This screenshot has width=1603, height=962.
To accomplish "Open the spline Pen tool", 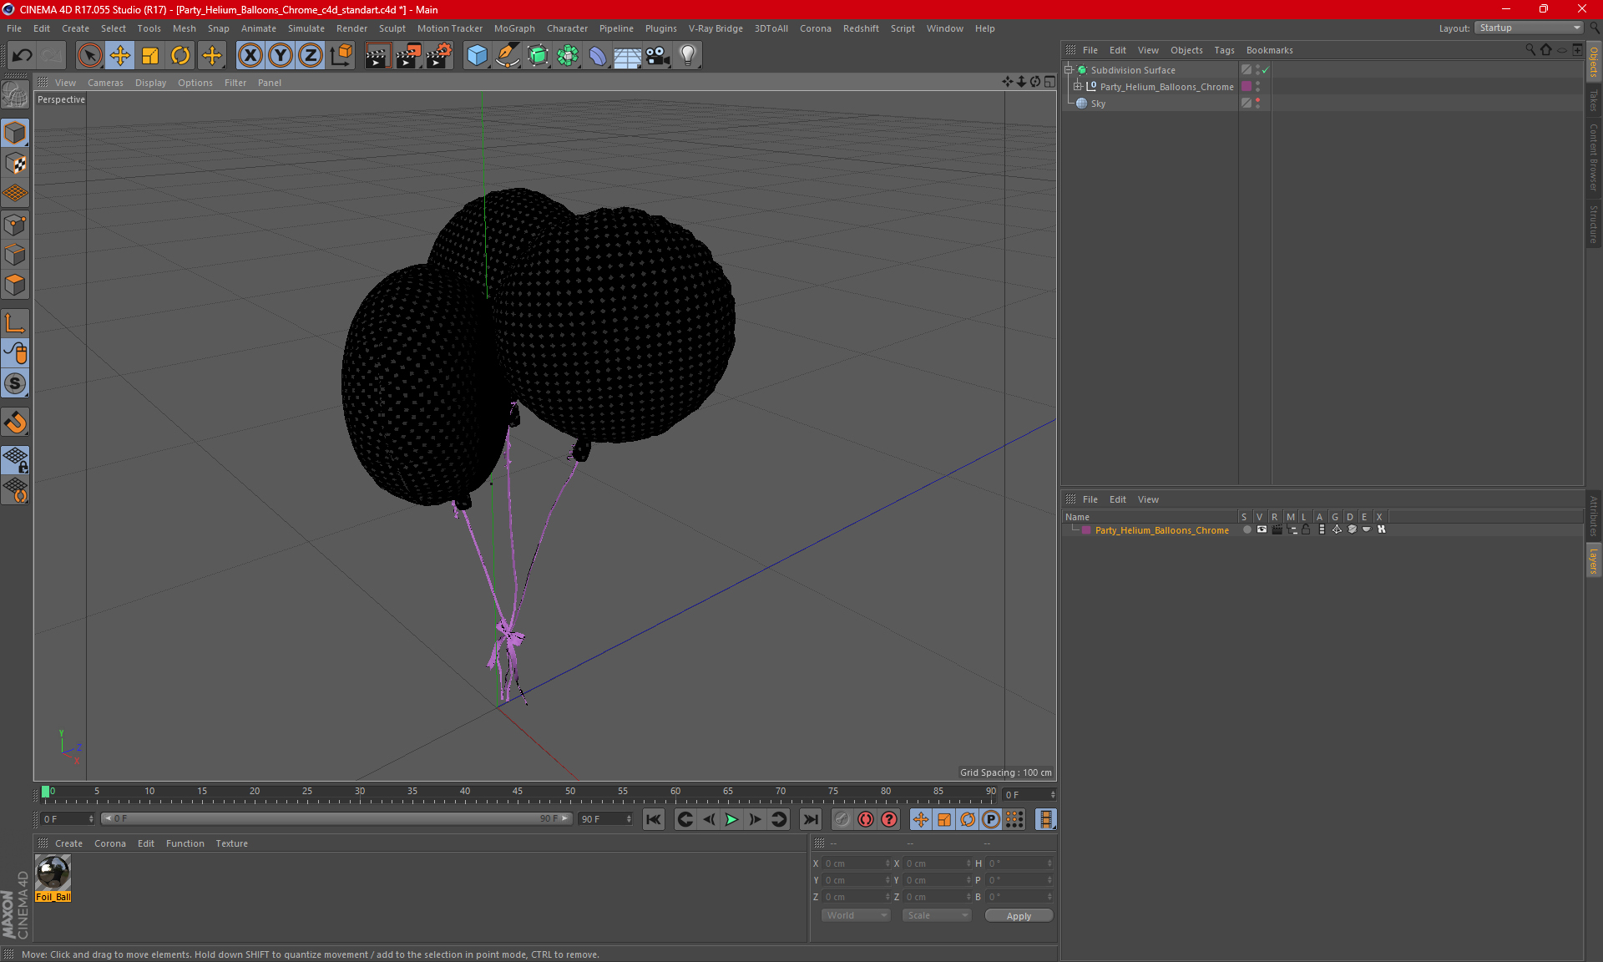I will 508,55.
